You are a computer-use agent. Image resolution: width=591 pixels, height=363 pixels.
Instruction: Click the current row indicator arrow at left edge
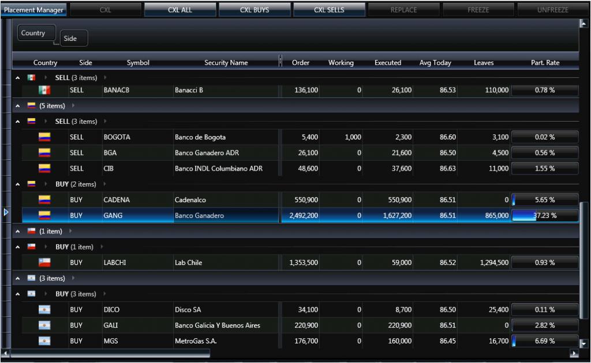tap(6, 213)
